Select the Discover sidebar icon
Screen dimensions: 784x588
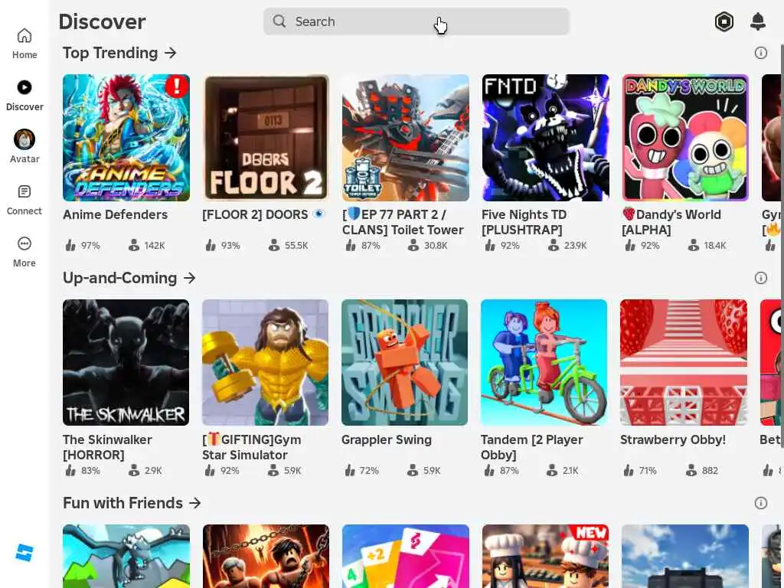(x=24, y=87)
